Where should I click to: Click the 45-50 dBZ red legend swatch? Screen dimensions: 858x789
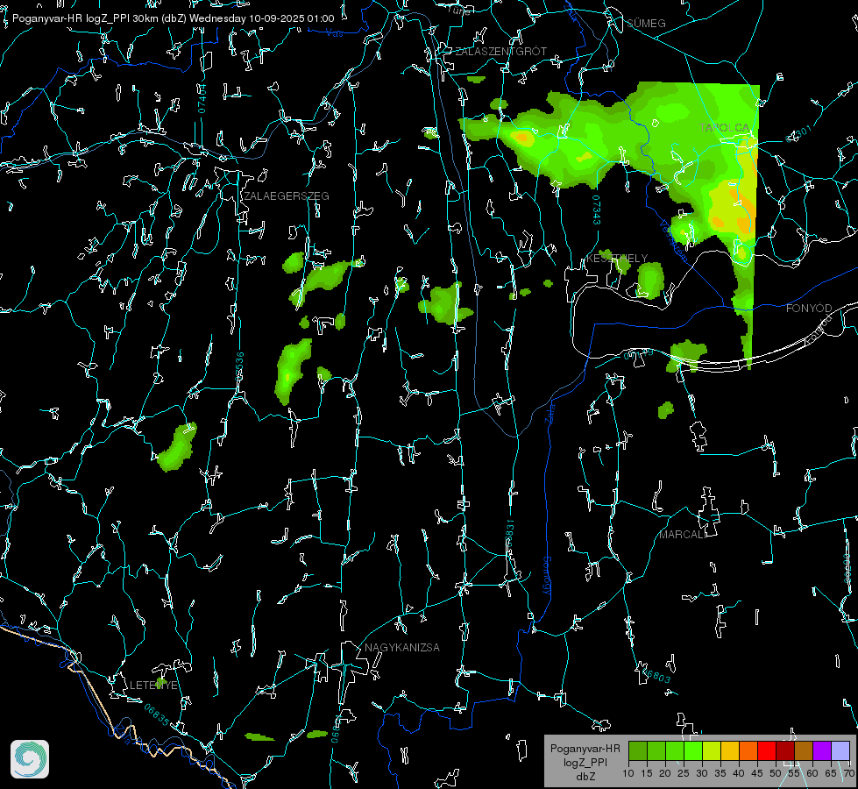tap(767, 750)
